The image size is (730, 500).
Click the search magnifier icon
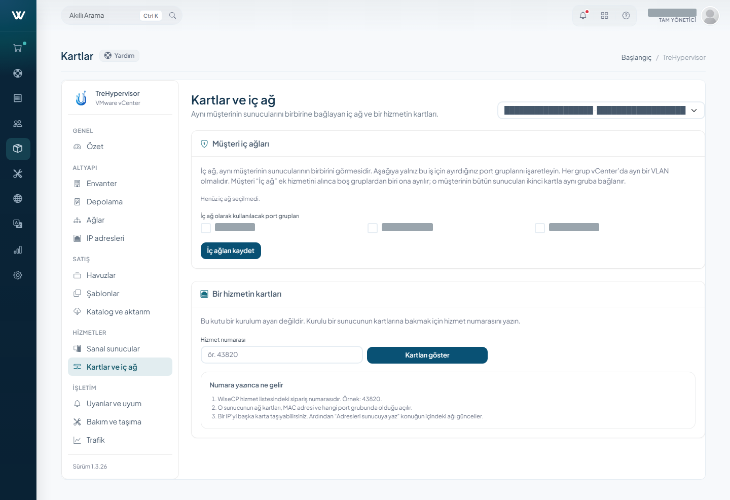pos(172,16)
